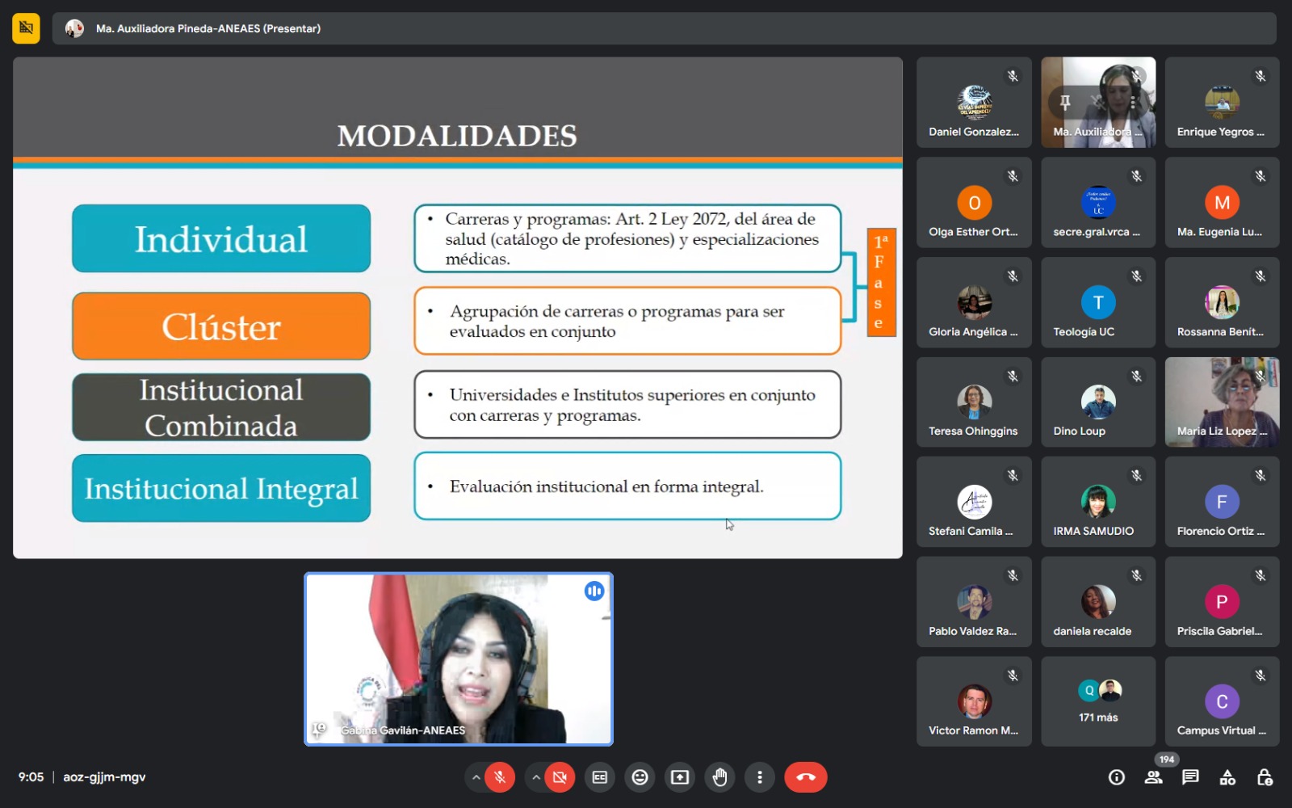Open host controls lock icon
1292x808 pixels.
1265,777
